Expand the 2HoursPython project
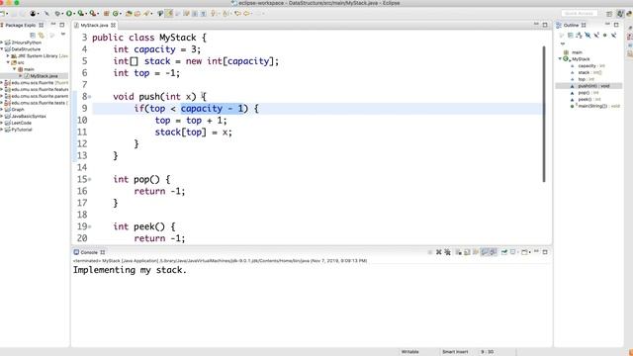 [x=2, y=43]
